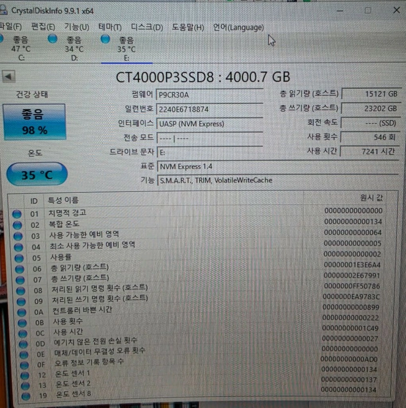406x408 pixels.
Task: Click raw value 00000002E67991
Action: point(352,276)
